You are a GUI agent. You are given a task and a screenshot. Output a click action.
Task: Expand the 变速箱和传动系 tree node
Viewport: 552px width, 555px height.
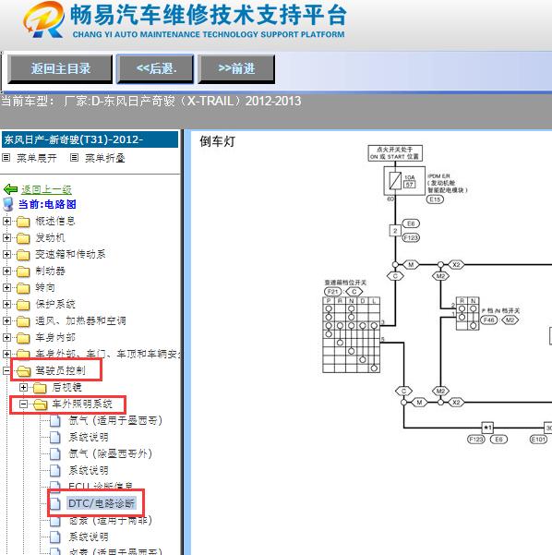click(x=6, y=255)
